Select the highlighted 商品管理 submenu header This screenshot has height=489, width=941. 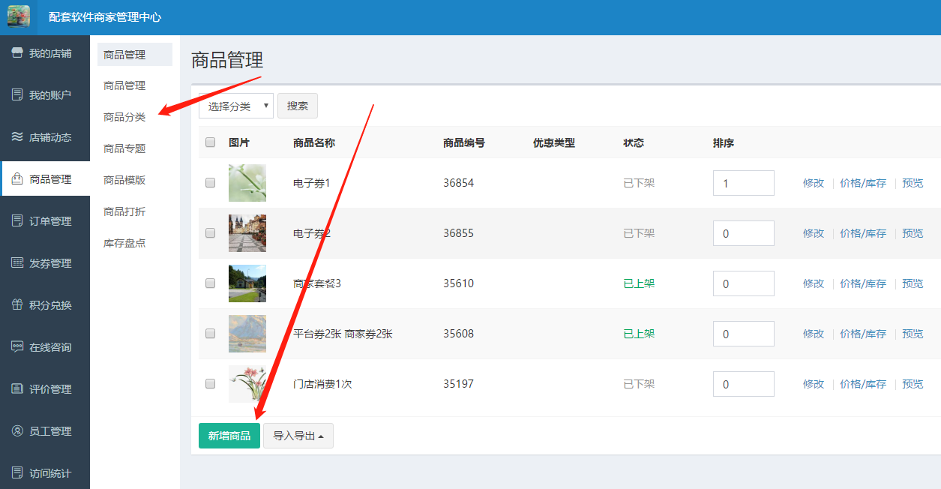click(x=135, y=55)
